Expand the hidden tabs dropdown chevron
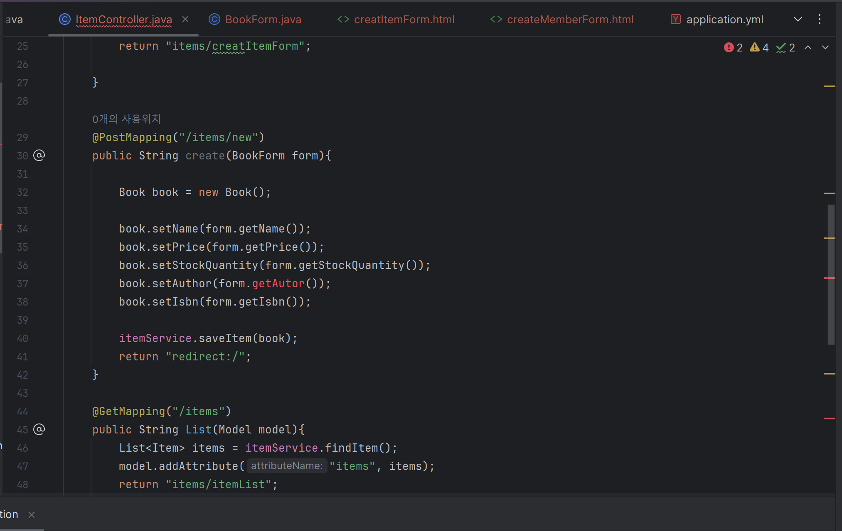This screenshot has width=842, height=531. pyautogui.click(x=798, y=19)
